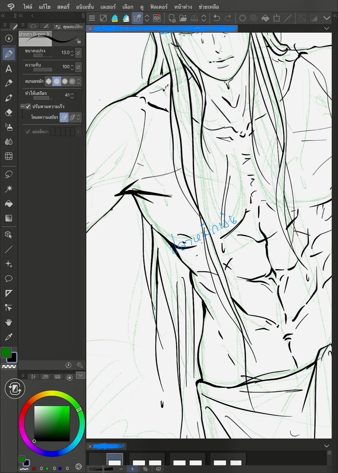This screenshot has height=473, width=338.
Task: Expand the แม่เหล็กเวก arrow
Action: coord(78,131)
